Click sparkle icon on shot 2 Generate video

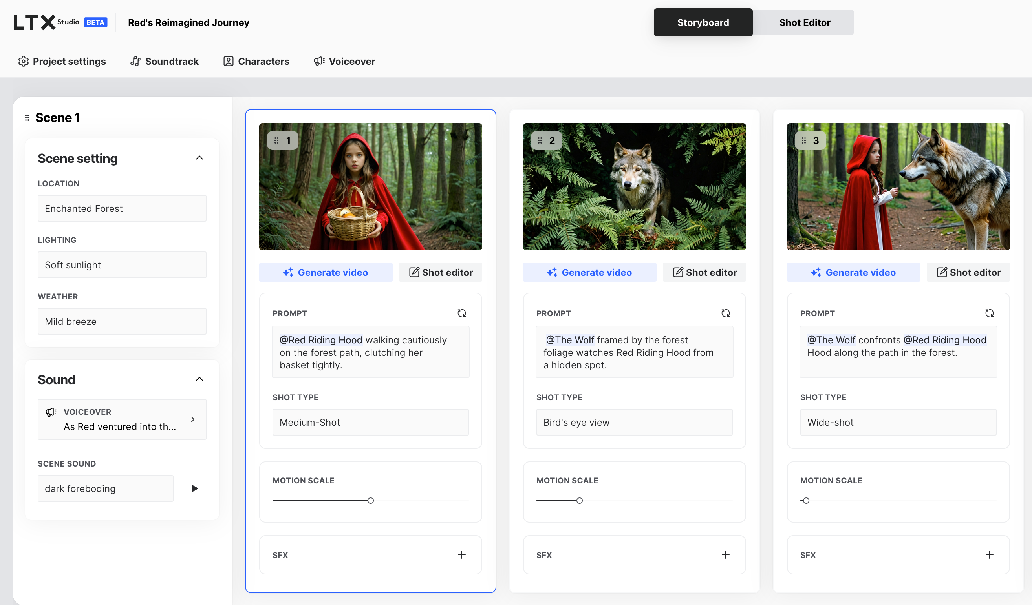pyautogui.click(x=552, y=272)
